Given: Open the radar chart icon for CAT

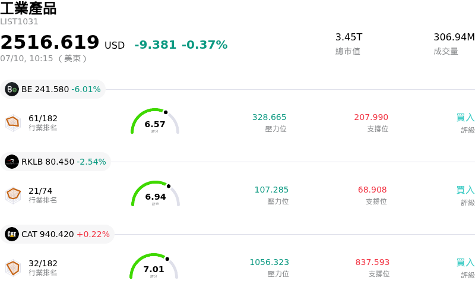Looking at the screenshot, I should tap(13, 268).
